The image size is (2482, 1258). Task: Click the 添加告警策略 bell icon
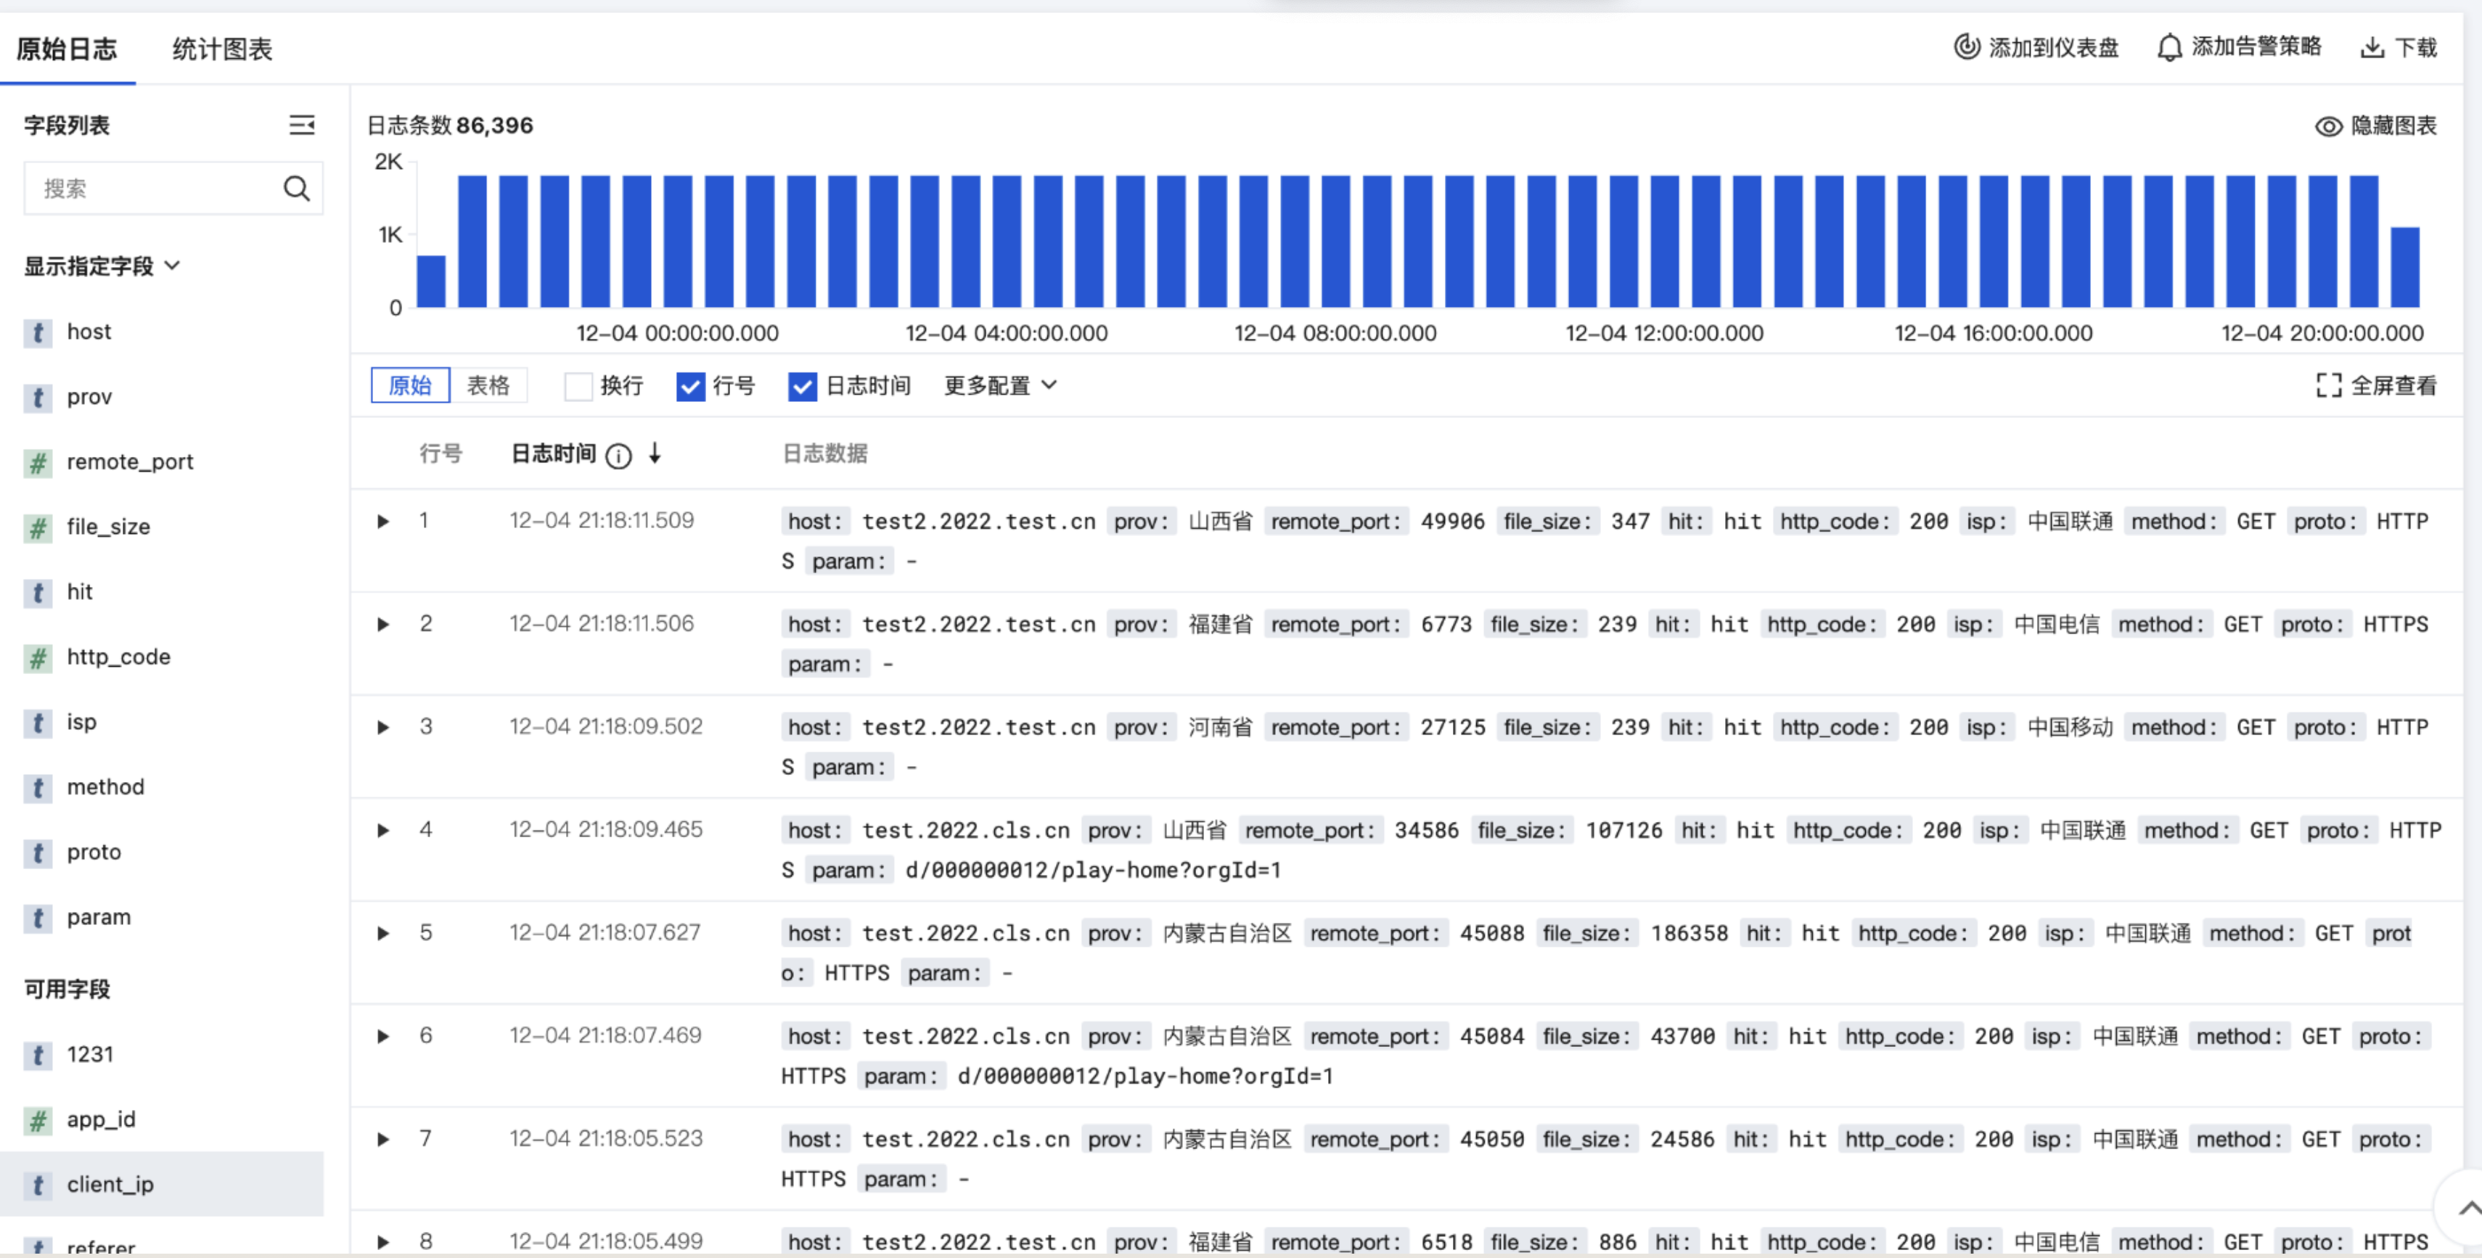(x=2169, y=47)
